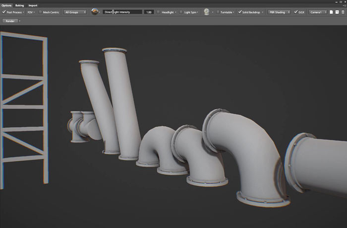
Task: Enable the Headlight checkbox
Action: click(x=159, y=11)
